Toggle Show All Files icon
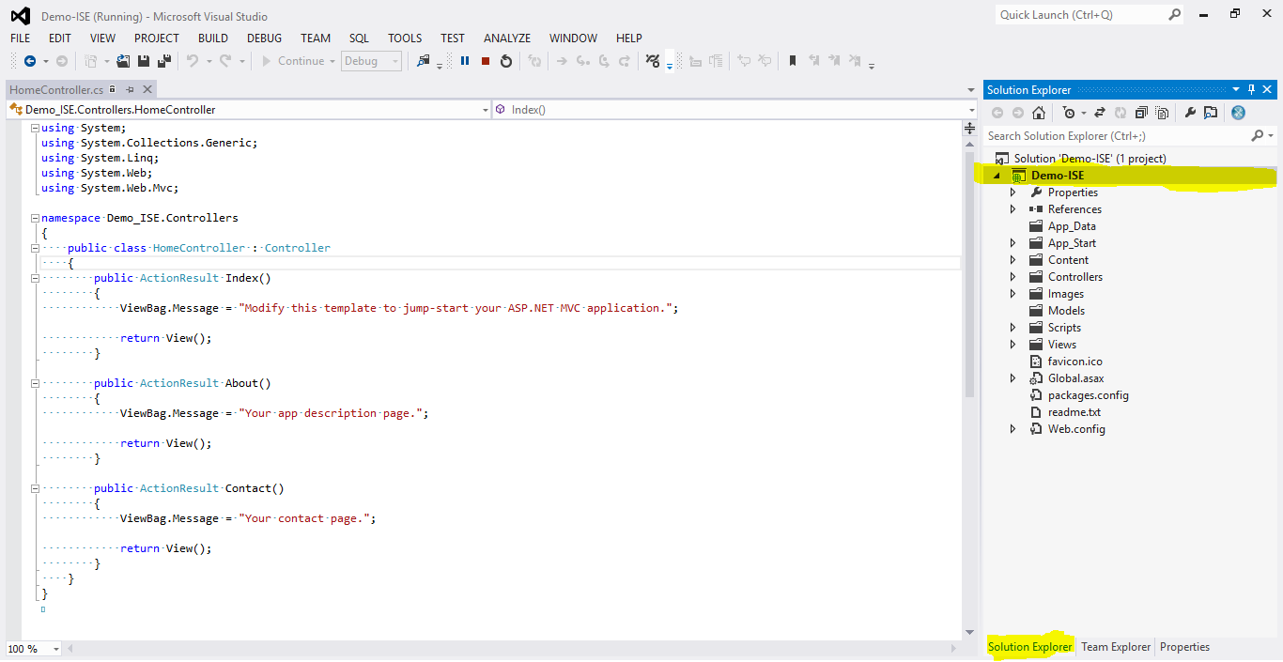This screenshot has width=1283, height=662. coord(1162,113)
